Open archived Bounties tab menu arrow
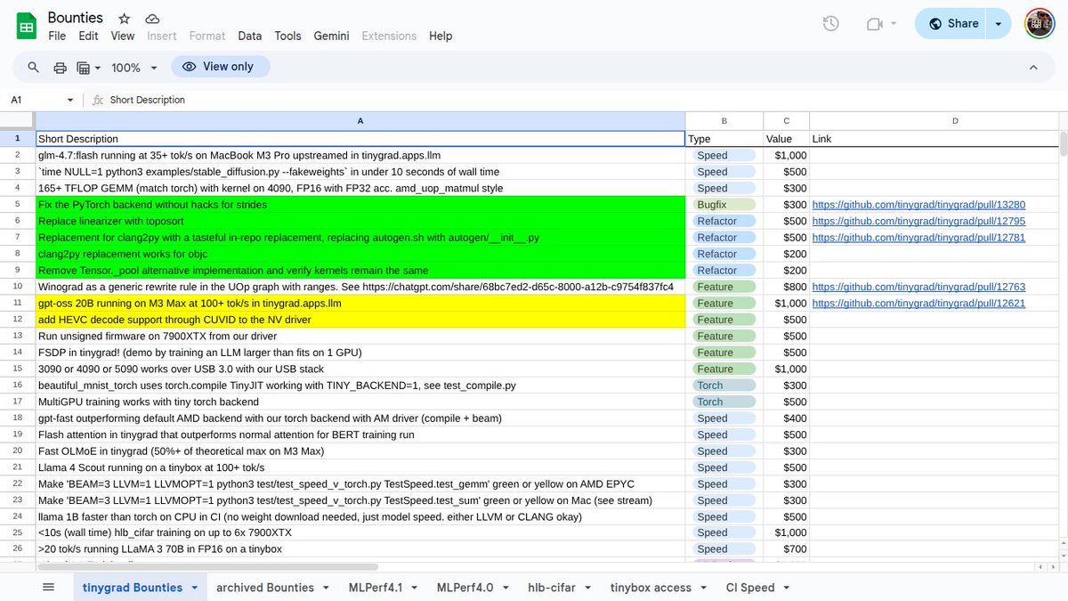The height and width of the screenshot is (601, 1068). click(327, 588)
